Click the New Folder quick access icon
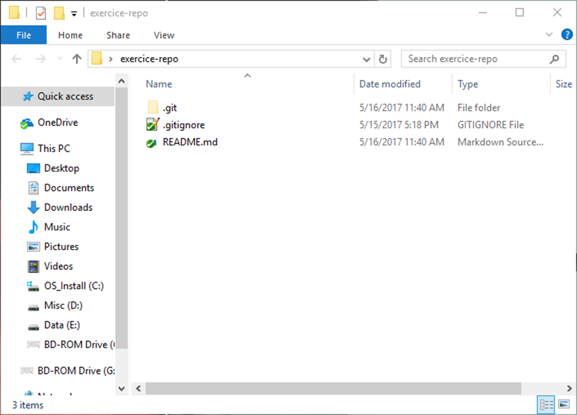 [x=59, y=13]
